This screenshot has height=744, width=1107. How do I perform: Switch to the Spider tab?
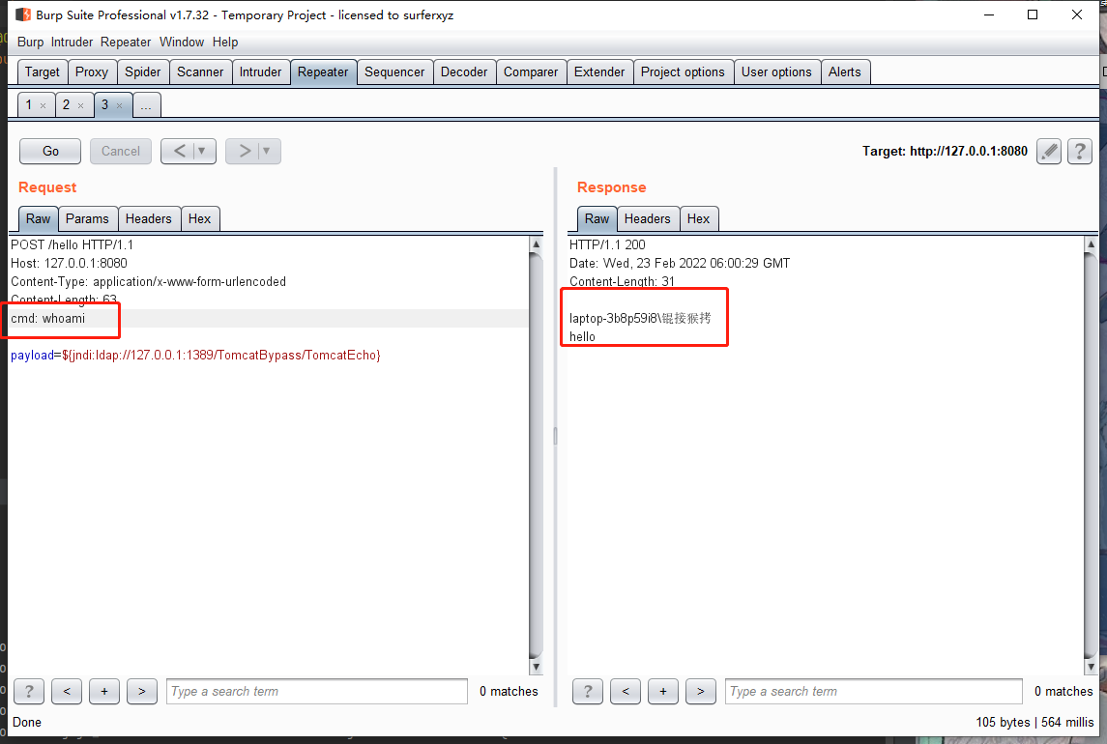tap(143, 72)
